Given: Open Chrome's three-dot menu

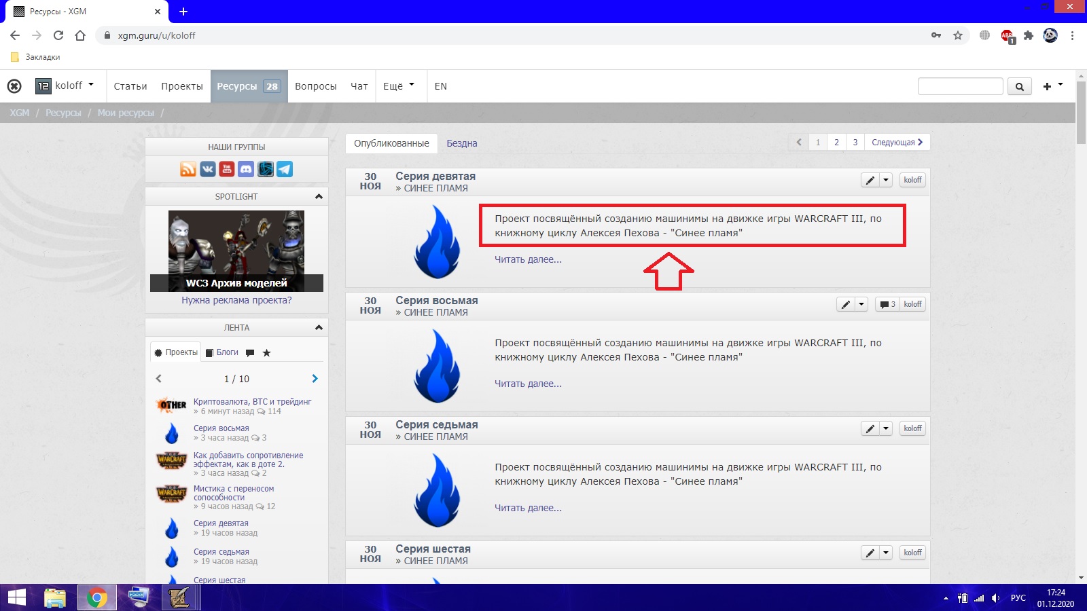Looking at the screenshot, I should point(1073,35).
